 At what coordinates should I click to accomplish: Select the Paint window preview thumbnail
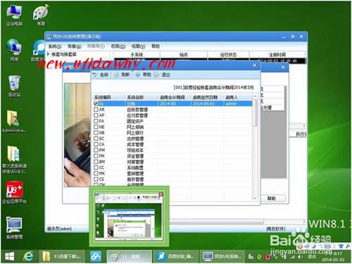point(129,216)
